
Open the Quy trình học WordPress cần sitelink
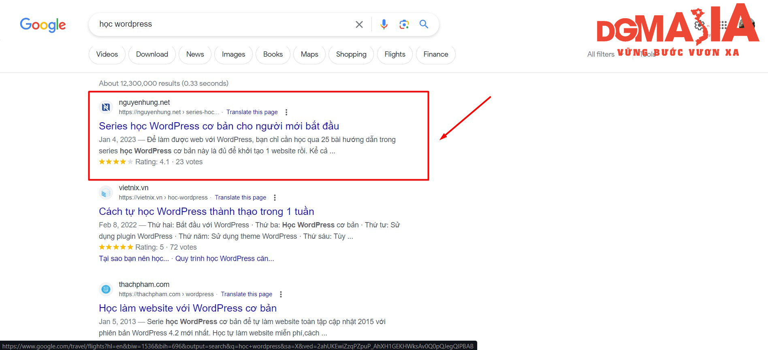pyautogui.click(x=225, y=259)
